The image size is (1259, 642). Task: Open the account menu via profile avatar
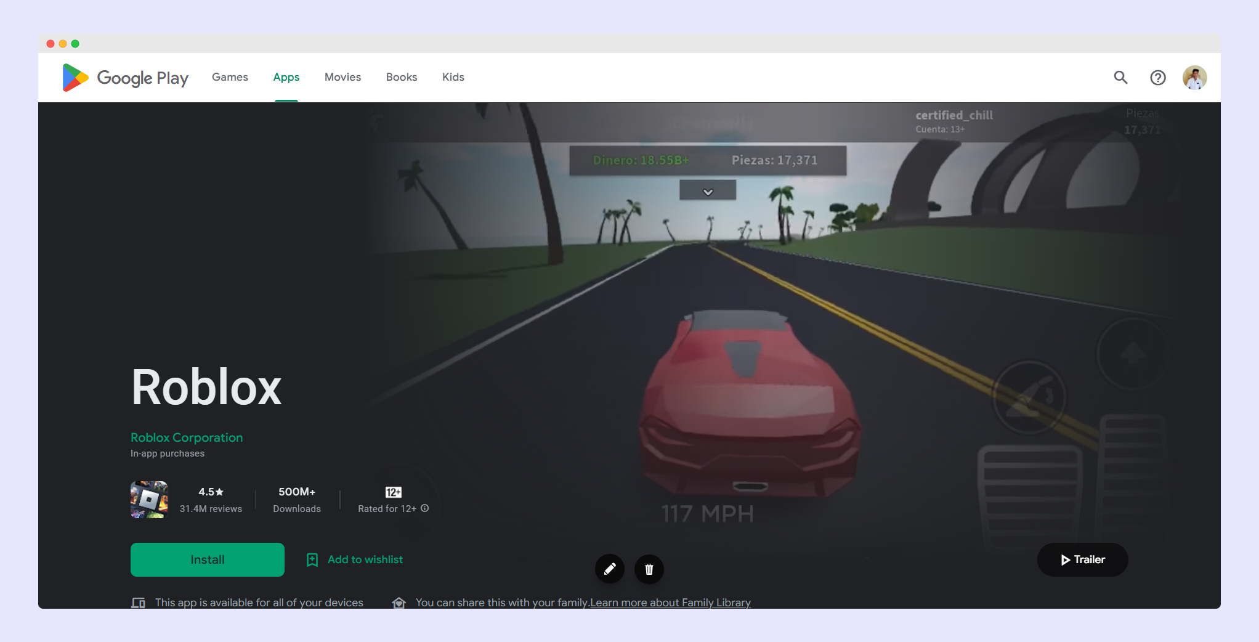(x=1195, y=78)
